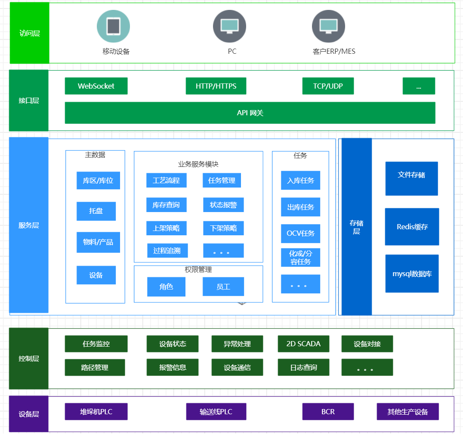
Task: Click the 客户ERP/MES monitor icon
Action: (x=328, y=26)
